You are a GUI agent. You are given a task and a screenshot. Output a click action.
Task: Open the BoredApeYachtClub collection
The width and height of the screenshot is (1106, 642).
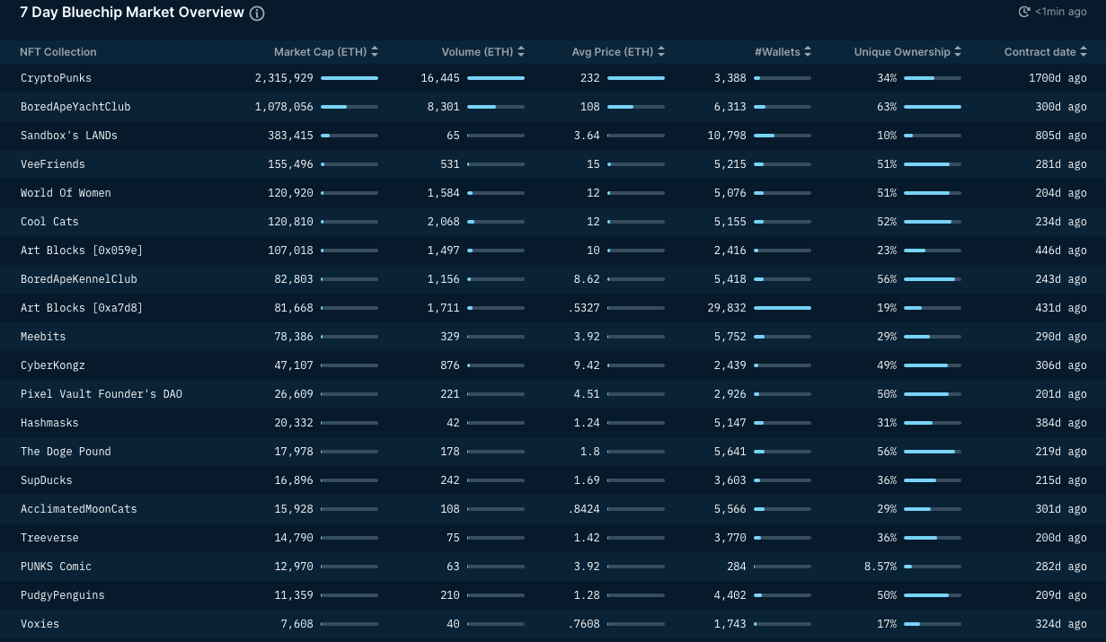tap(75, 107)
